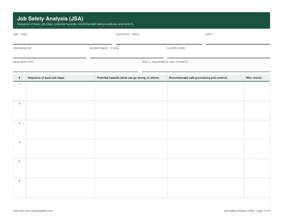Click the potential hazards cell in row 2
The width and height of the screenshot is (283, 219).
pyautogui.click(x=131, y=110)
